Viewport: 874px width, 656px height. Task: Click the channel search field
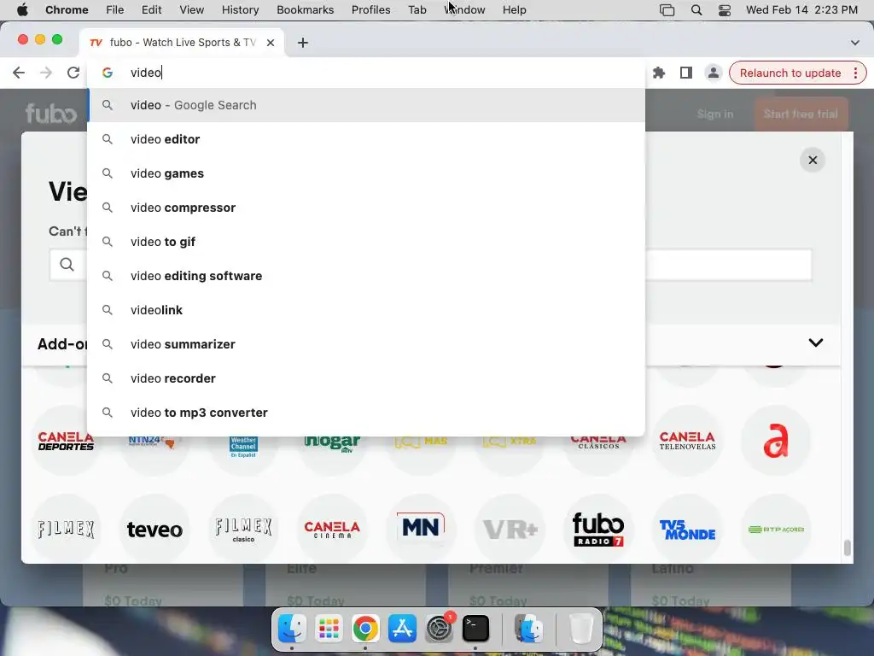click(x=430, y=265)
